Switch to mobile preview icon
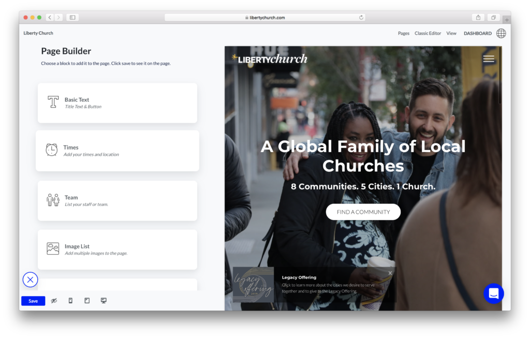This screenshot has height=338, width=530. point(70,301)
